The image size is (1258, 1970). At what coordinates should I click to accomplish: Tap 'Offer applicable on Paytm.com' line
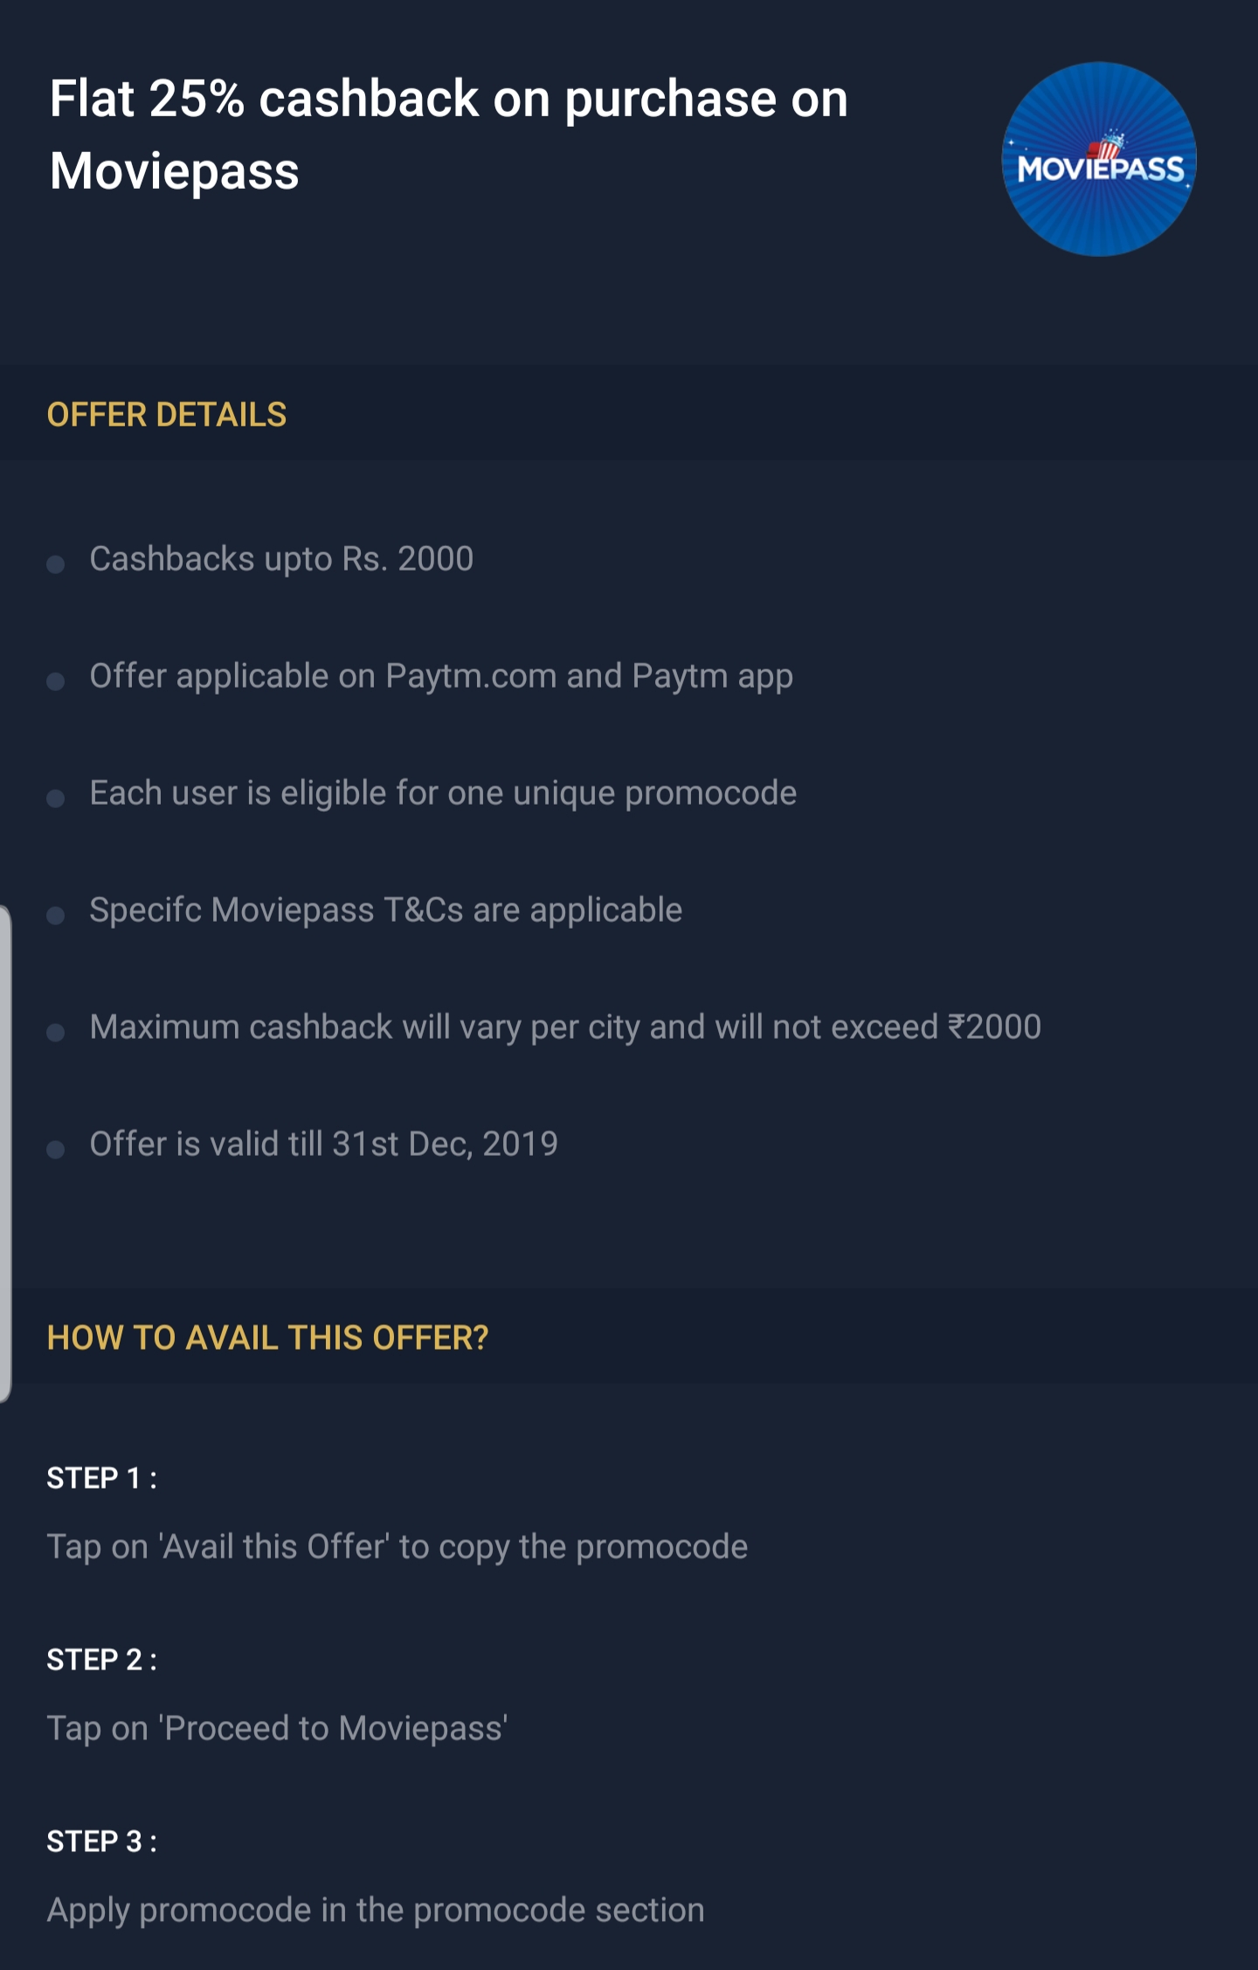pos(441,676)
